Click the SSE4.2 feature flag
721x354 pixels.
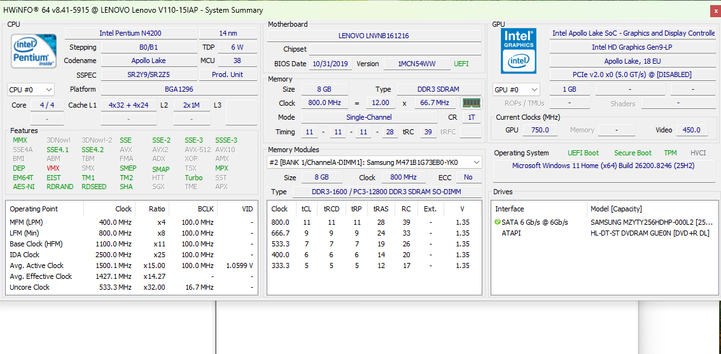click(92, 150)
